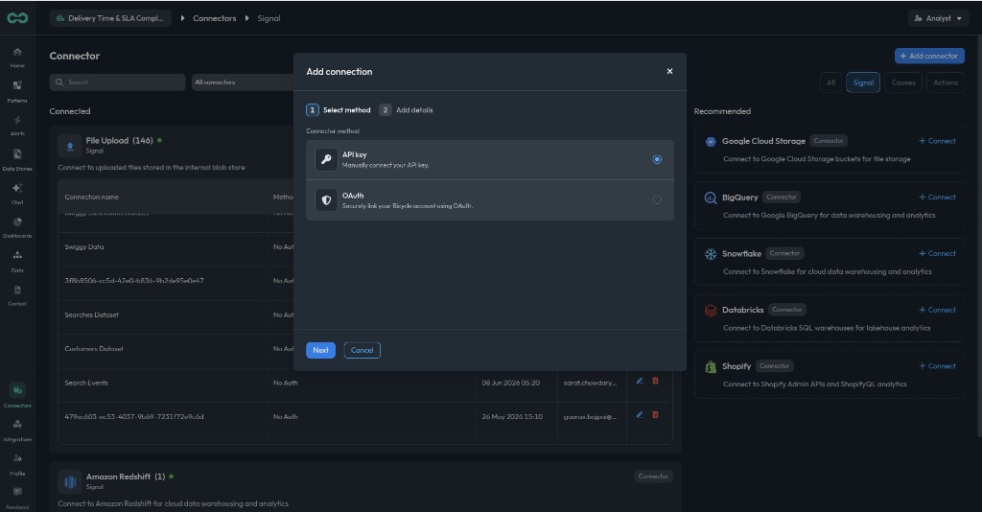
Task: Click the Databricks logo icon
Action: coord(711,311)
